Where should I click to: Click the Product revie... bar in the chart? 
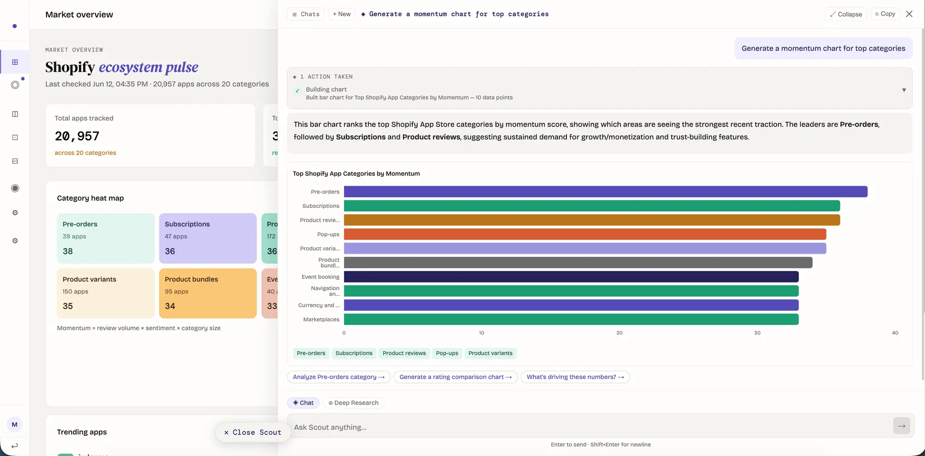pos(592,220)
